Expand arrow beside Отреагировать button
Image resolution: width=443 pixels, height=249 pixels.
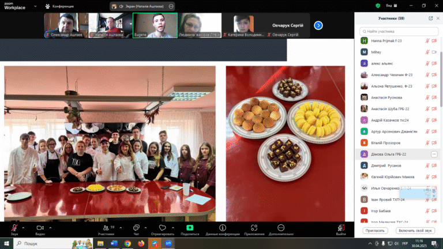(x=173, y=228)
